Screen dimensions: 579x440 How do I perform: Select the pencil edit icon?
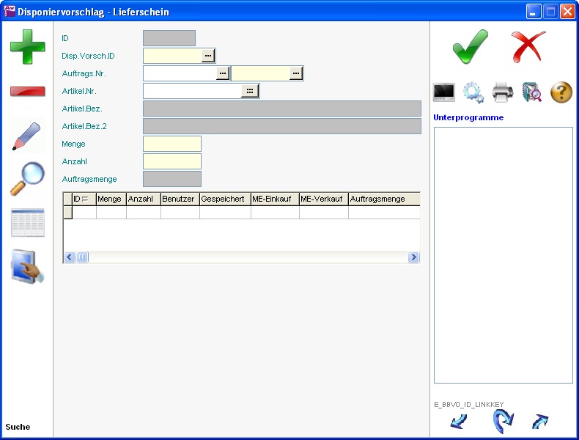pos(27,136)
